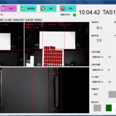Viewport: 116px width, 116px height.
Task: Click the 退出 exit button label
Action: click(x=70, y=8)
